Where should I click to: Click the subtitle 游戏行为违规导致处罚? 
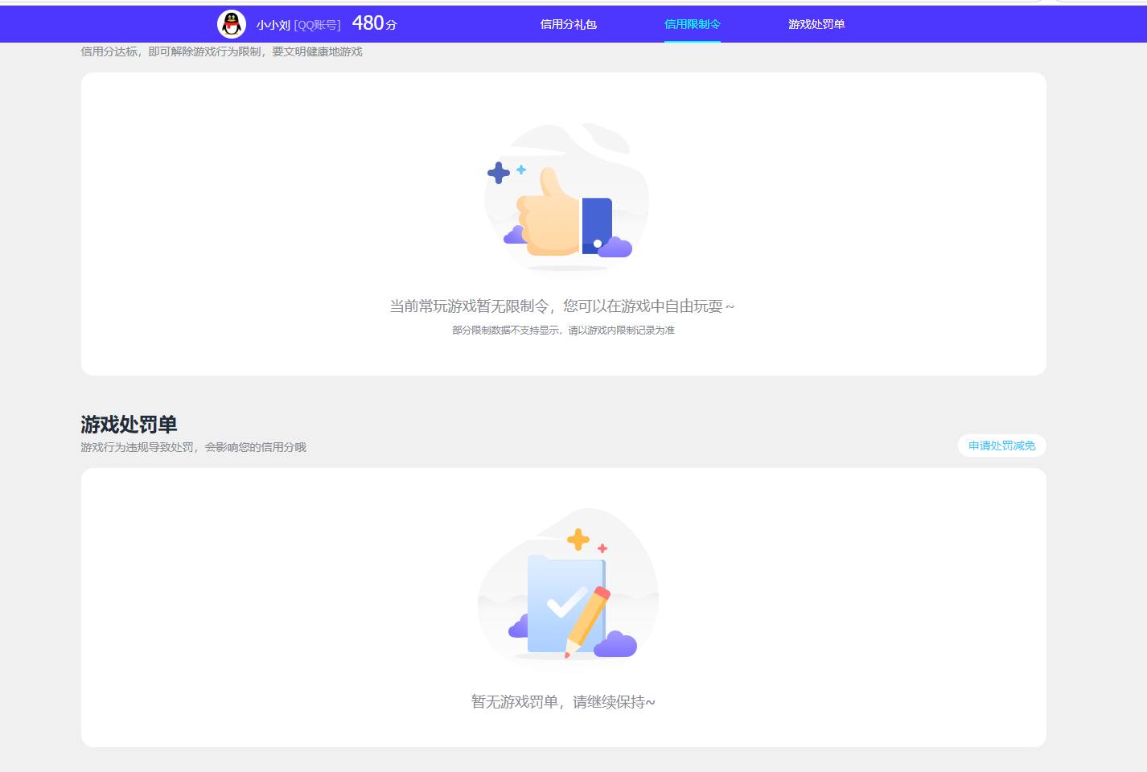138,447
